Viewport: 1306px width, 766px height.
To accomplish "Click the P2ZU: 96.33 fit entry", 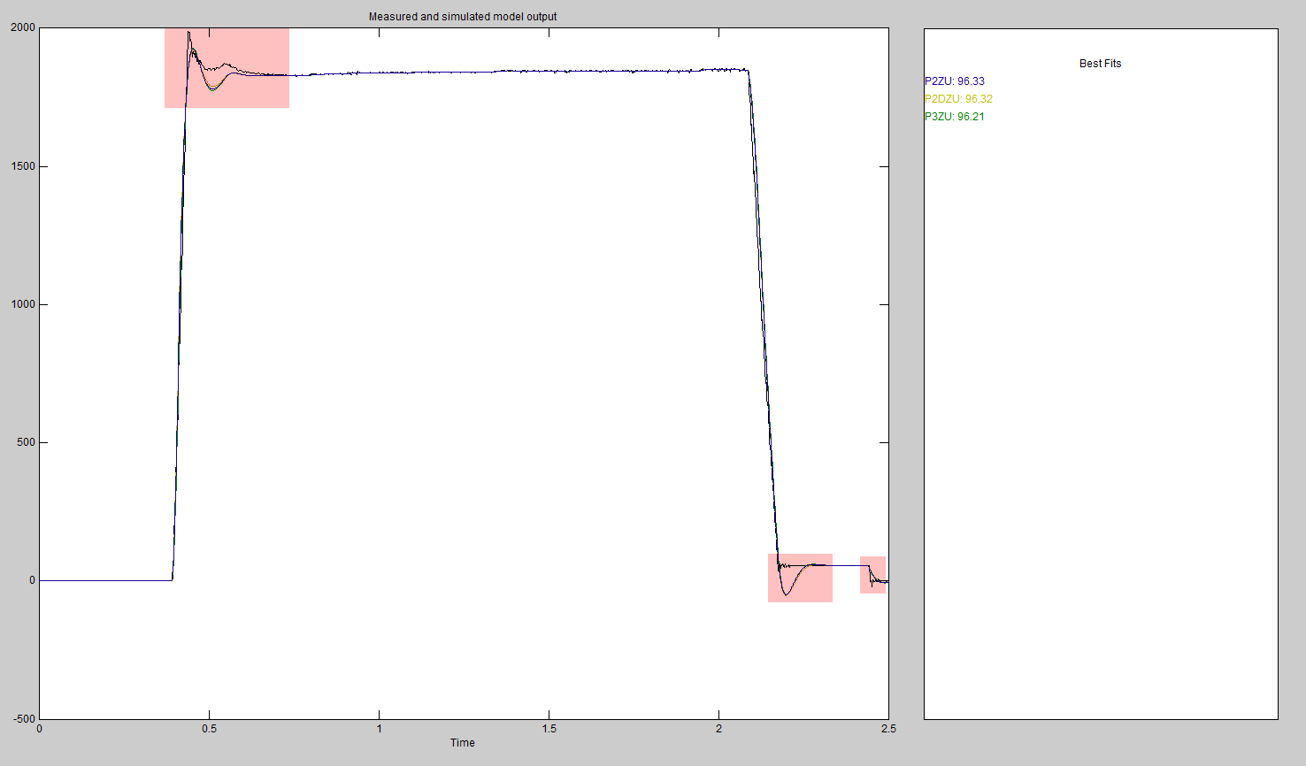I will (954, 81).
